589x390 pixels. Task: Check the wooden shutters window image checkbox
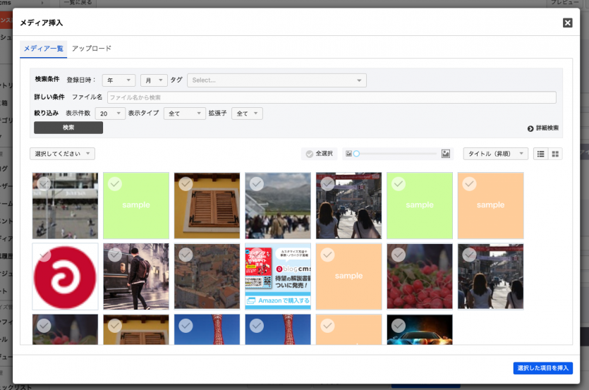186,183
